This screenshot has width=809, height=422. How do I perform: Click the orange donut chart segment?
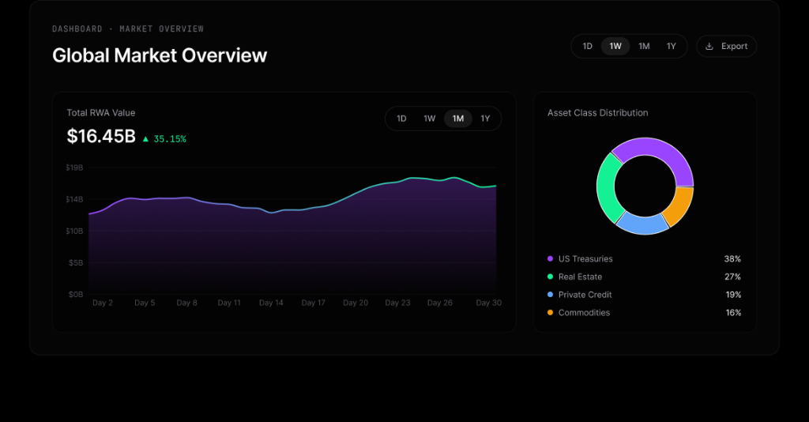679,206
